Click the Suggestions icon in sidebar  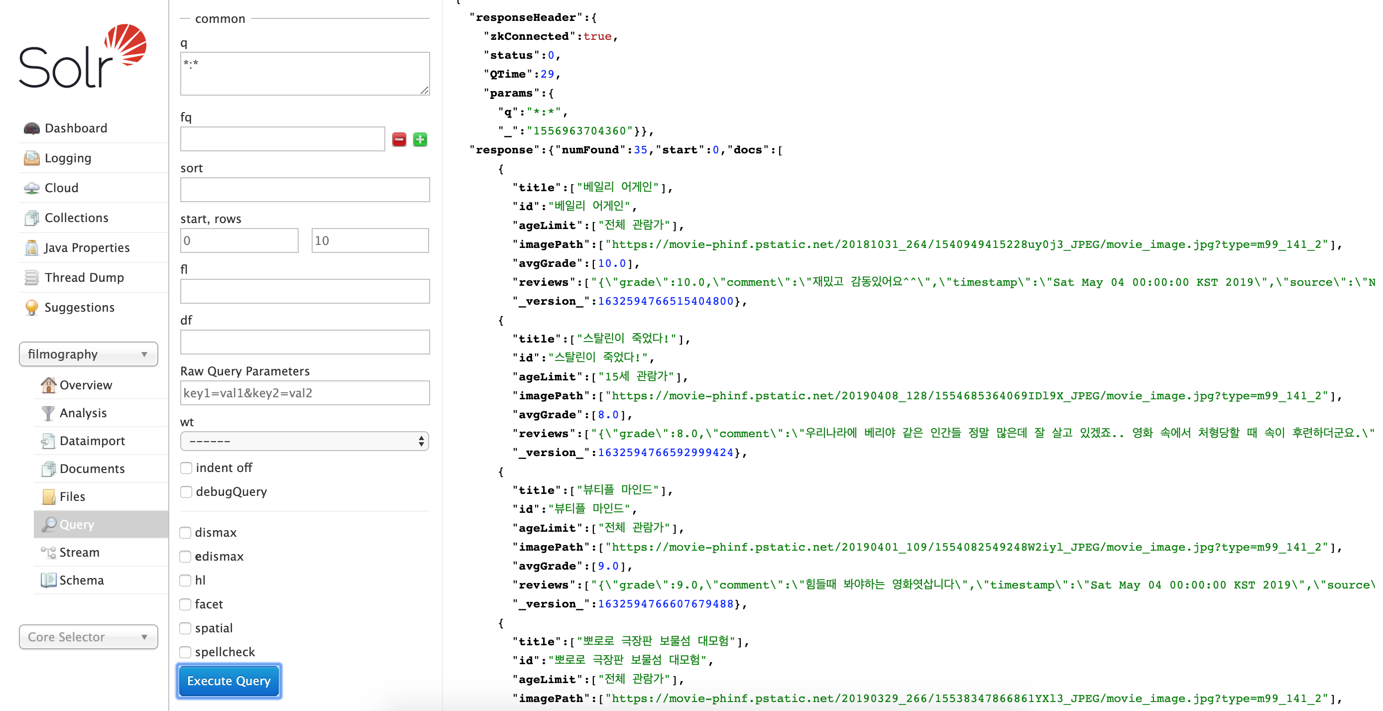(30, 307)
